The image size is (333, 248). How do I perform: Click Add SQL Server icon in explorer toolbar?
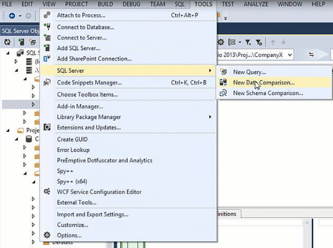click(x=21, y=42)
